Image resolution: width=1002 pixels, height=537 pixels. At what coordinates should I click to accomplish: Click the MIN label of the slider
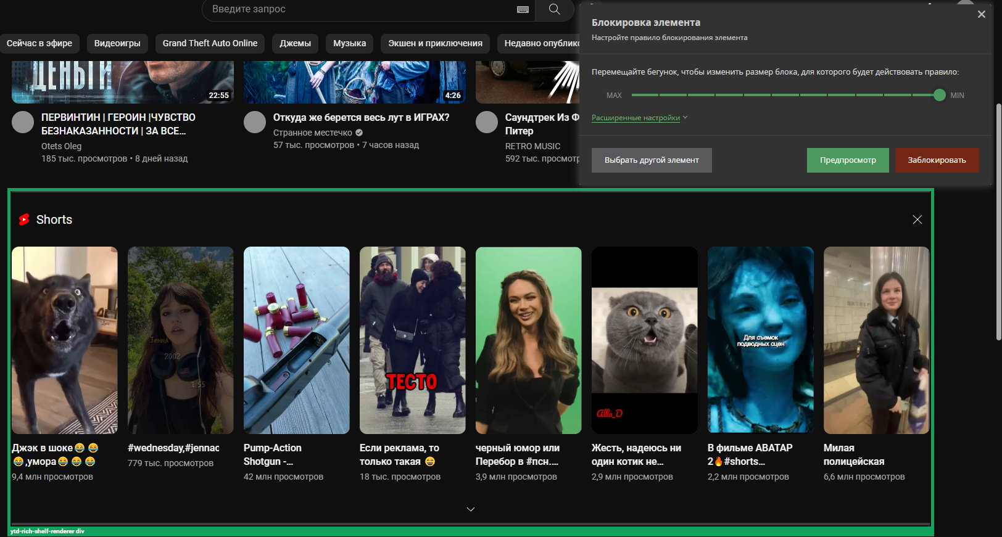pos(957,96)
